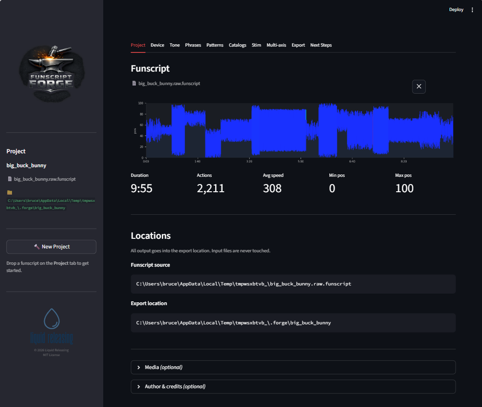482x407 pixels.
Task: Switch to the Multi-axis tab
Action: 276,45
